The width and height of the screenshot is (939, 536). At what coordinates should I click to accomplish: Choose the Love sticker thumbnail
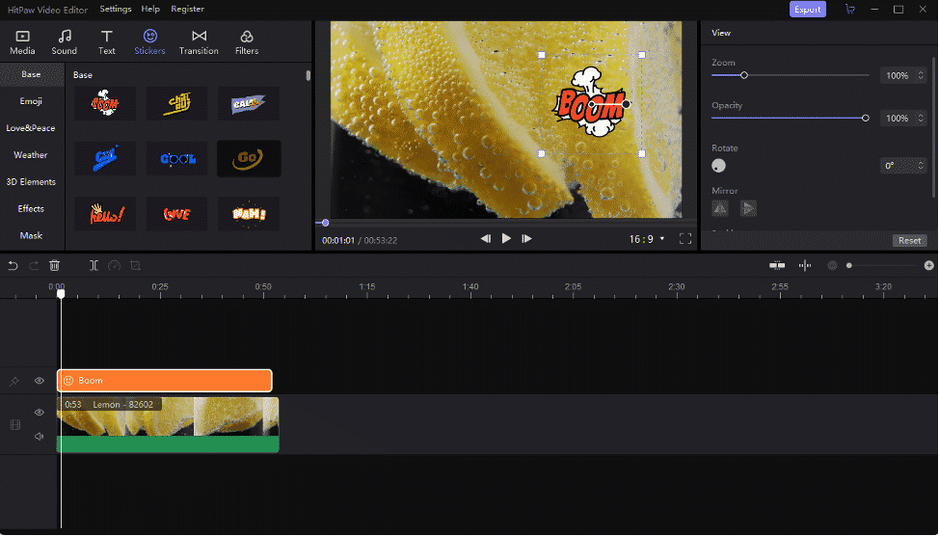pyautogui.click(x=176, y=214)
